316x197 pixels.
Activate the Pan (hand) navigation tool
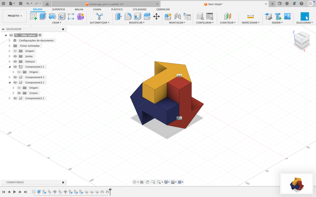pos(147,182)
